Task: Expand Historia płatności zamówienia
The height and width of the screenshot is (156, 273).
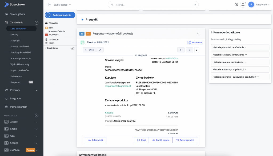Action: point(240,47)
